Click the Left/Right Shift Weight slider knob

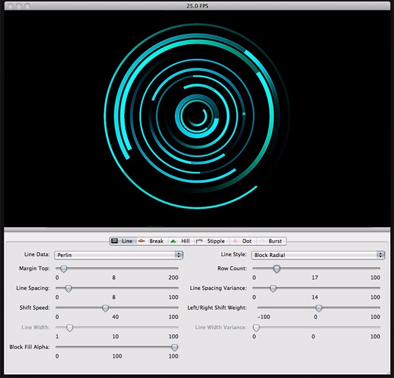pyautogui.click(x=319, y=308)
